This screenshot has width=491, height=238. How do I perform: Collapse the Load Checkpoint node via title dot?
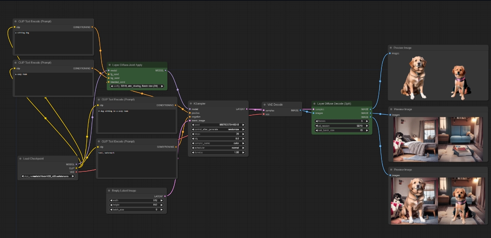pyautogui.click(x=21, y=158)
